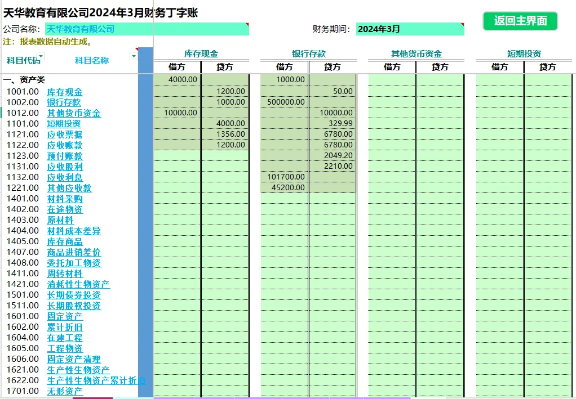The height and width of the screenshot is (399, 576).
Task: Open the 其他货币资金 account link
Action: pyautogui.click(x=74, y=113)
